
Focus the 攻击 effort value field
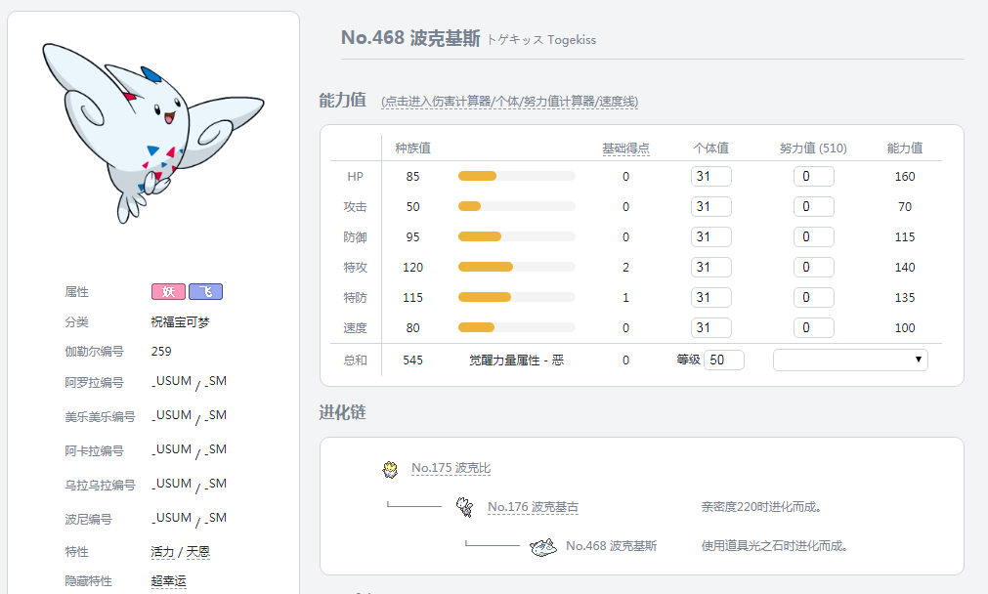pos(813,206)
